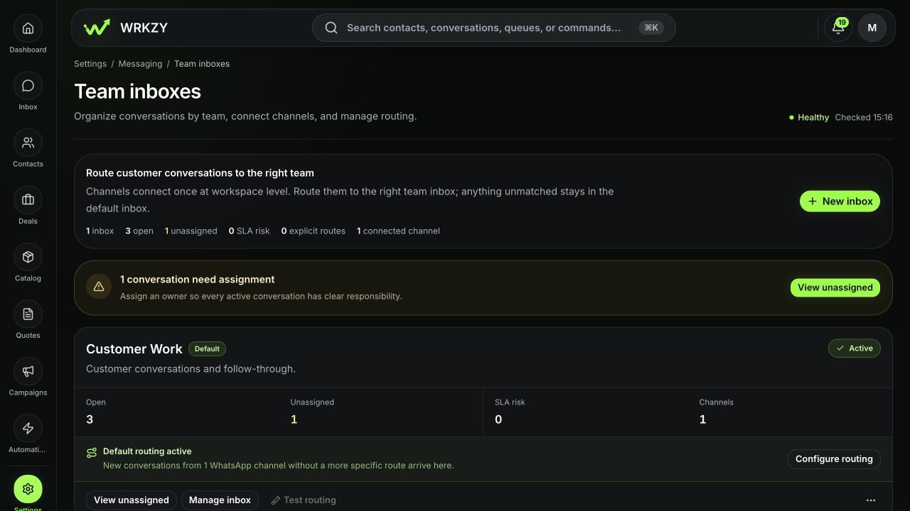The width and height of the screenshot is (910, 511).
Task: Focus the search contacts and commands field
Action: (x=493, y=28)
